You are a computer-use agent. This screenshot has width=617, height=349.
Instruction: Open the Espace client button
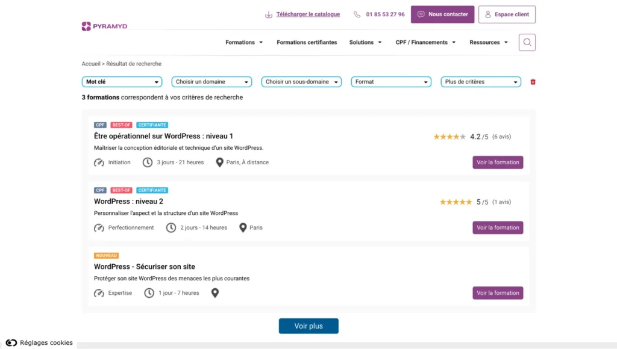click(x=507, y=14)
